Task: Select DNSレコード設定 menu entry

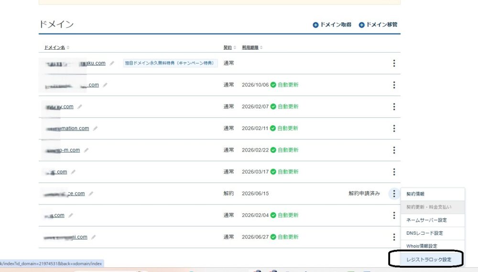Action: tap(424, 233)
